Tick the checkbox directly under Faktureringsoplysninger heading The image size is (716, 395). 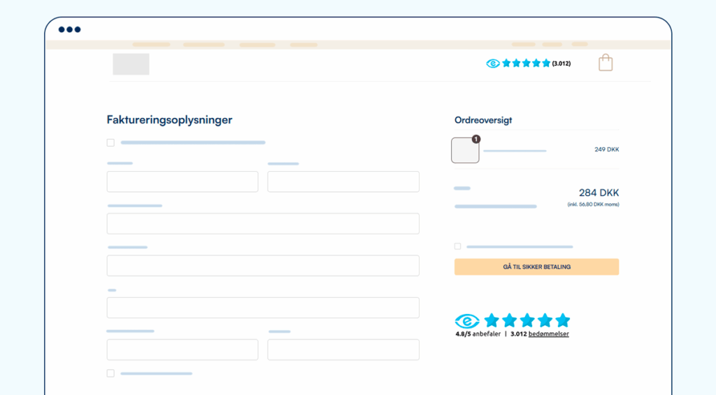tap(110, 142)
